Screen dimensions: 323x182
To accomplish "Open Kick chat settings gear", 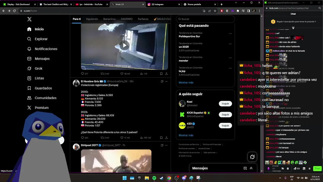I will click(309, 169).
